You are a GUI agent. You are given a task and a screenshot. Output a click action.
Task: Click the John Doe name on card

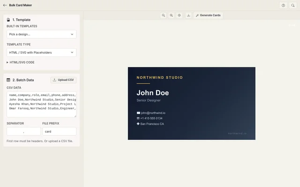coord(153,93)
